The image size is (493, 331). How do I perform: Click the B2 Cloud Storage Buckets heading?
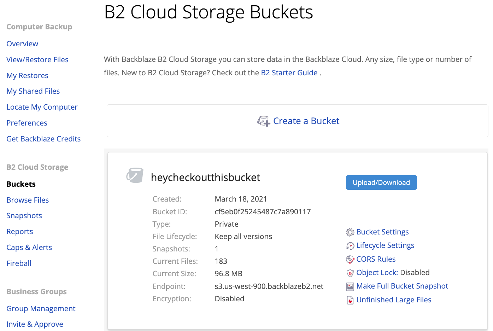pos(209,12)
